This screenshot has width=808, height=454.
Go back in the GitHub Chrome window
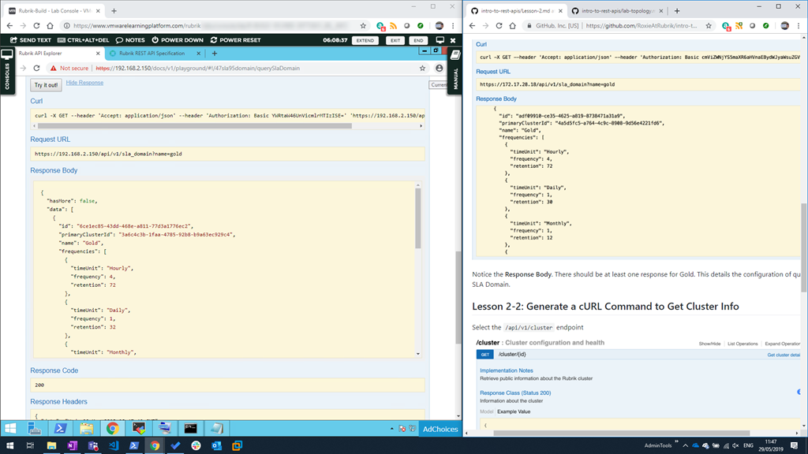click(x=472, y=26)
